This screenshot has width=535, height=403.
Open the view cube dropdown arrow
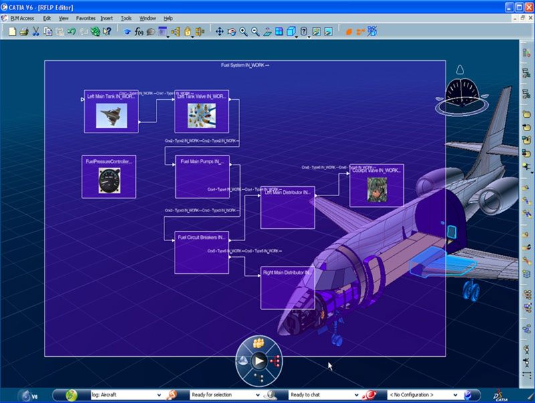[x=296, y=37]
